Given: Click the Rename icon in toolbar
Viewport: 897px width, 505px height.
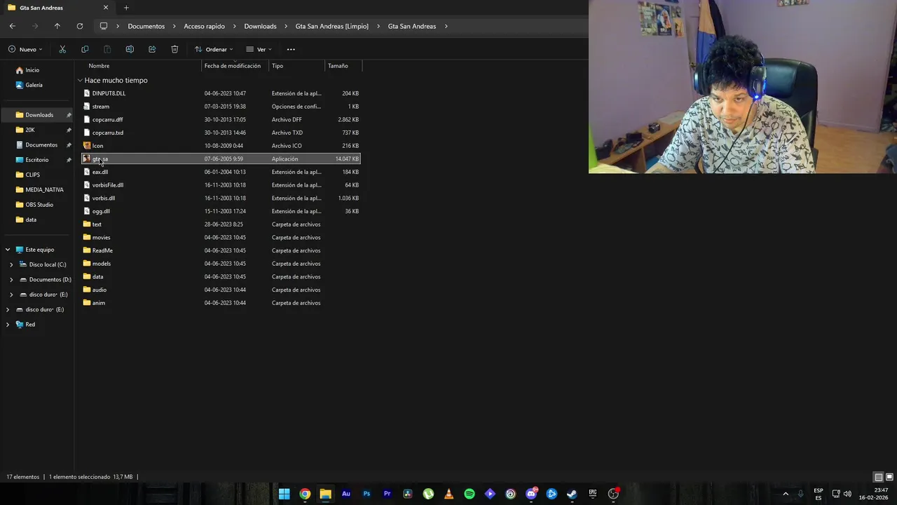Looking at the screenshot, I should point(130,49).
